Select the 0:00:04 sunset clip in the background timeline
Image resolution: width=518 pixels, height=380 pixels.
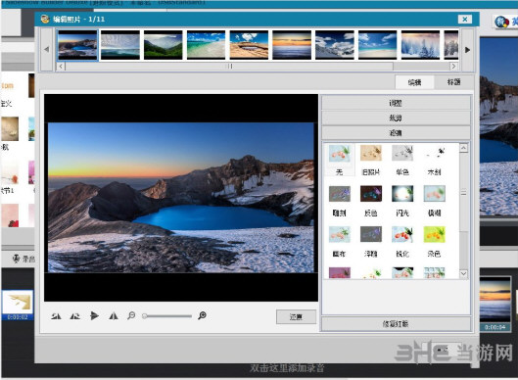pyautogui.click(x=494, y=304)
